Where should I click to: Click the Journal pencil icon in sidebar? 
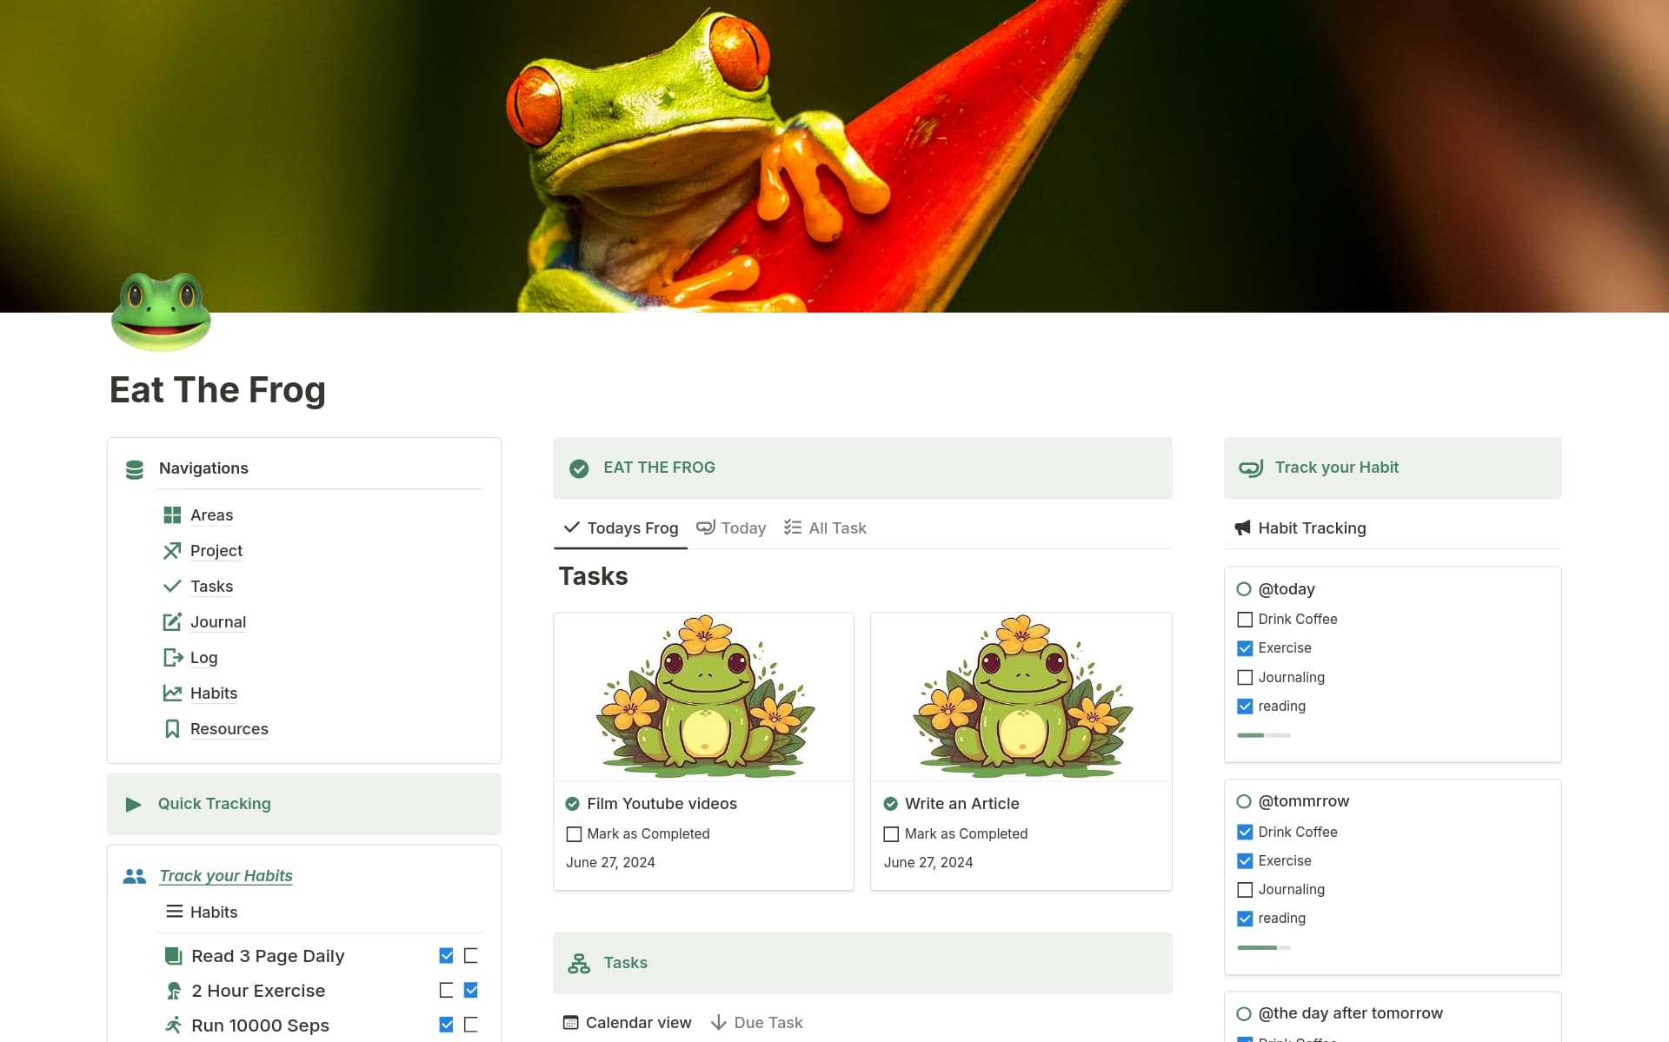pos(172,621)
